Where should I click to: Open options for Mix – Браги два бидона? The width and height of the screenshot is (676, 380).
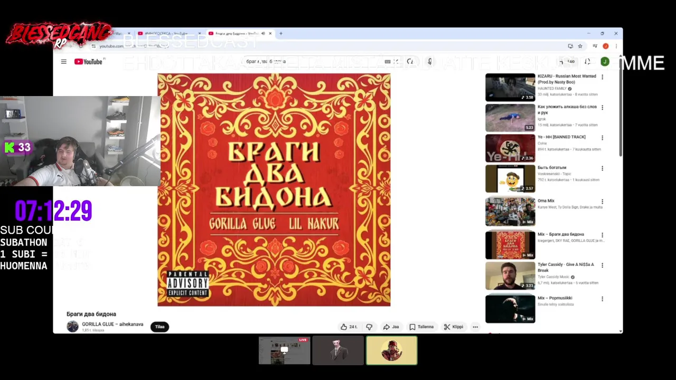click(x=602, y=235)
